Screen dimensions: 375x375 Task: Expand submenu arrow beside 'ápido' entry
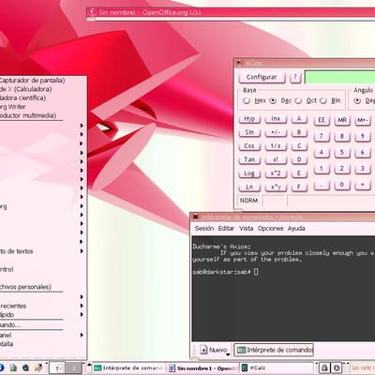coord(82,314)
